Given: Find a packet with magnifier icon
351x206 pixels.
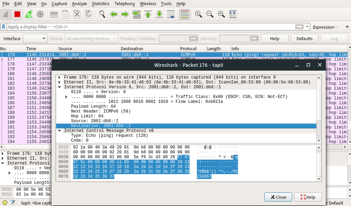Looking at the screenshot, I should pyautogui.click(x=102, y=14).
